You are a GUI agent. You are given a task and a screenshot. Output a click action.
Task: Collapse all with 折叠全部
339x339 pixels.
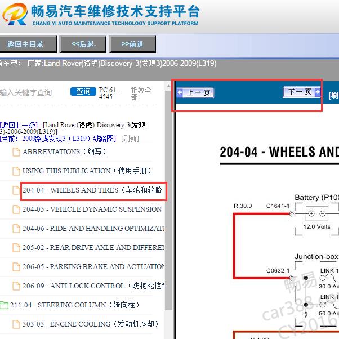[141, 93]
